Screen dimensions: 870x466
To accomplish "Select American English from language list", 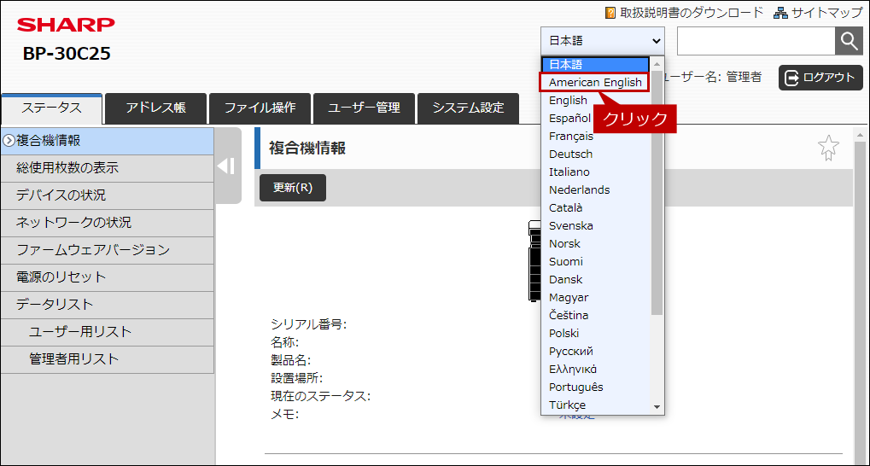I will pos(595,82).
